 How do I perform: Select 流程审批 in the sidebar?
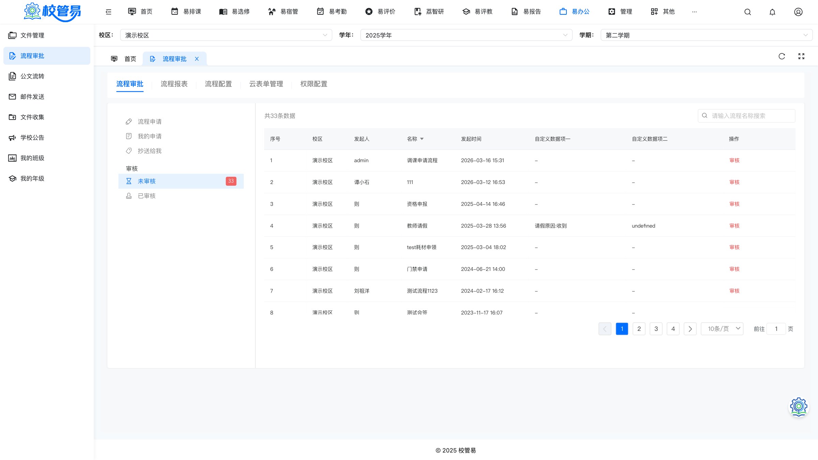(47, 56)
